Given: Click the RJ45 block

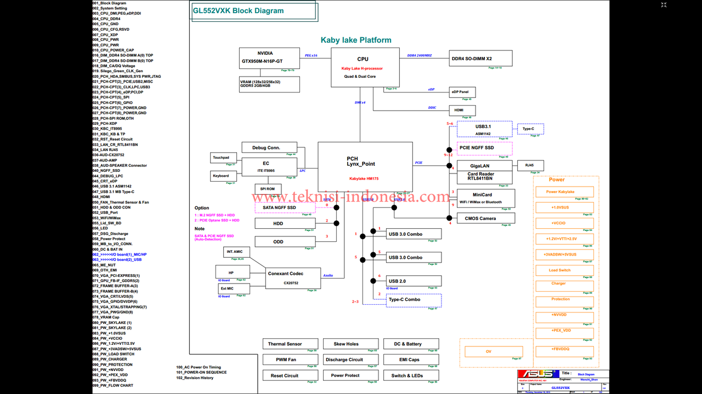Looking at the screenshot, I should [530, 165].
